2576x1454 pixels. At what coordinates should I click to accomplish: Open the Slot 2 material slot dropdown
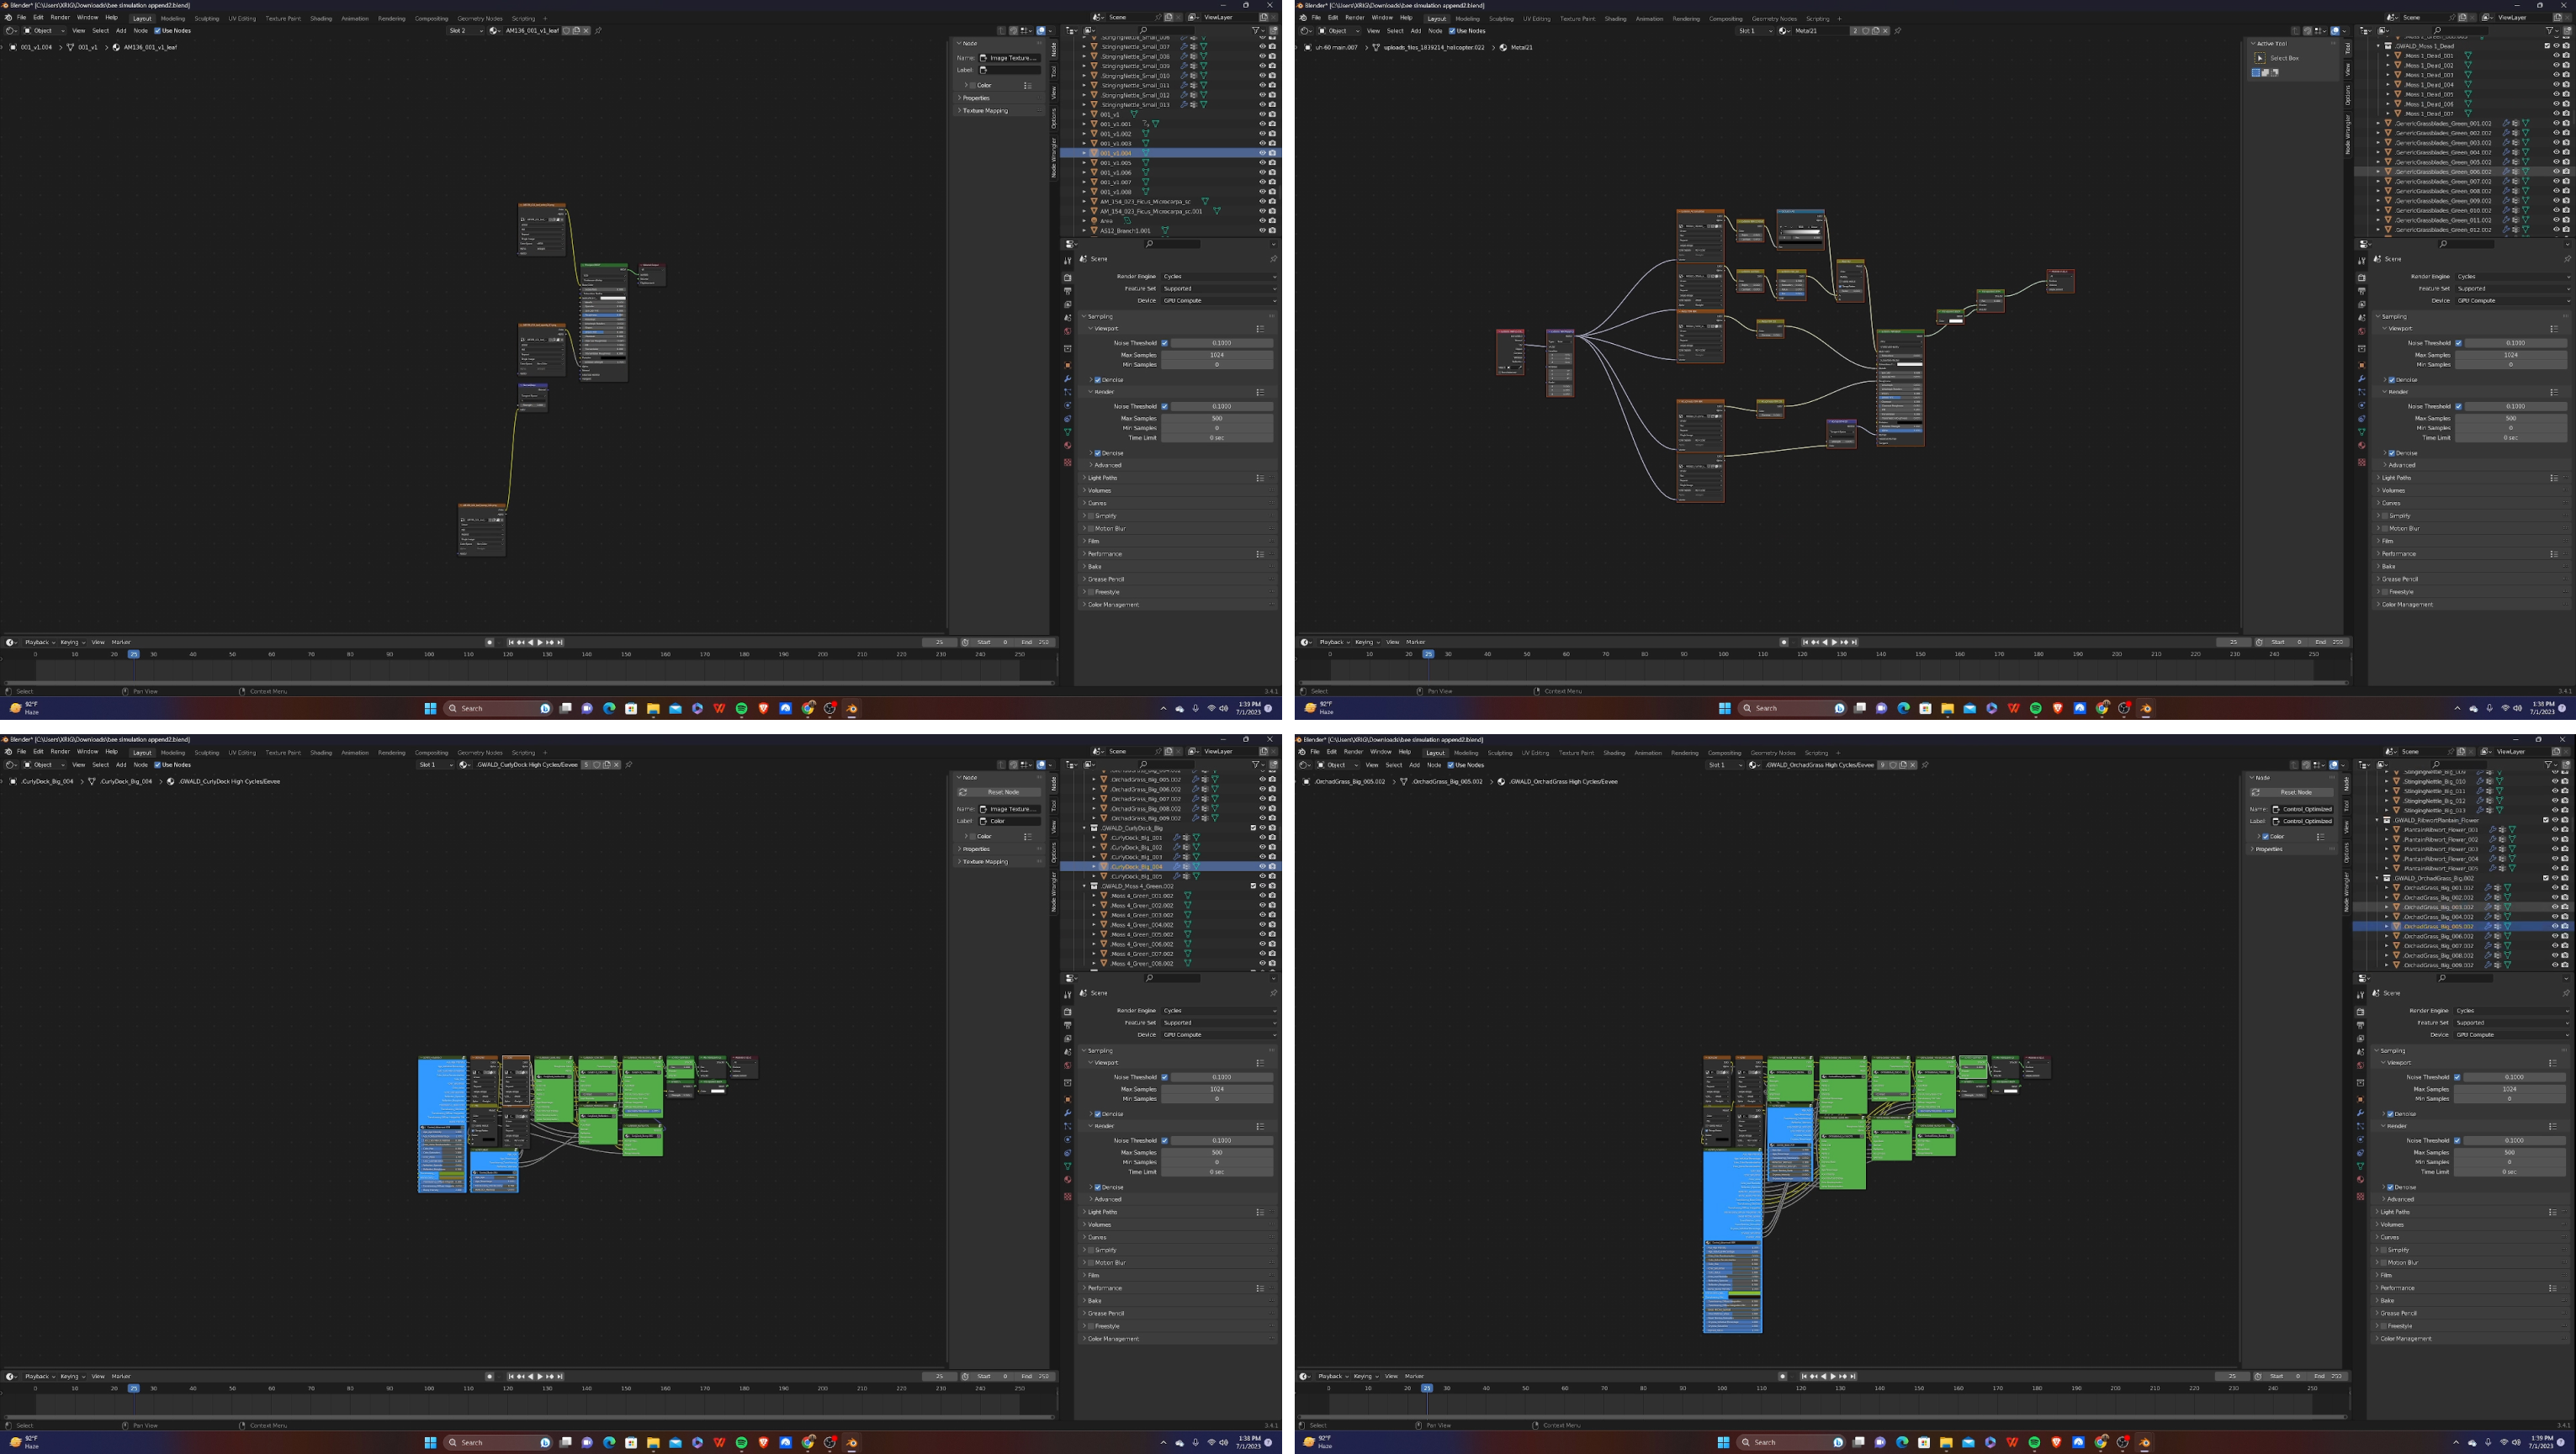pos(466,31)
